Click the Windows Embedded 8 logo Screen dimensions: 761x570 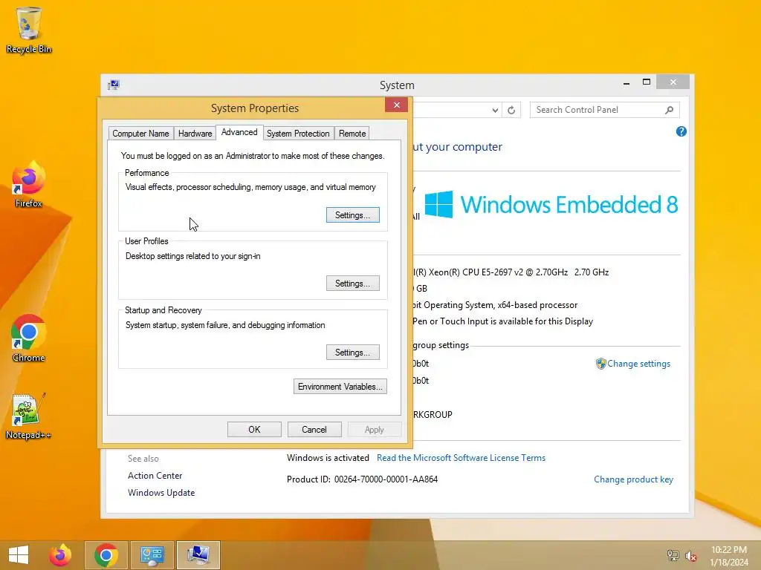551,205
